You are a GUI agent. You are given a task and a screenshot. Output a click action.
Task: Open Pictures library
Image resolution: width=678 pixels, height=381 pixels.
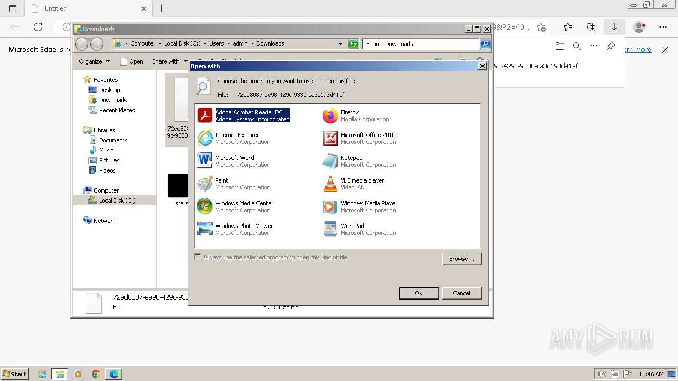click(x=109, y=160)
